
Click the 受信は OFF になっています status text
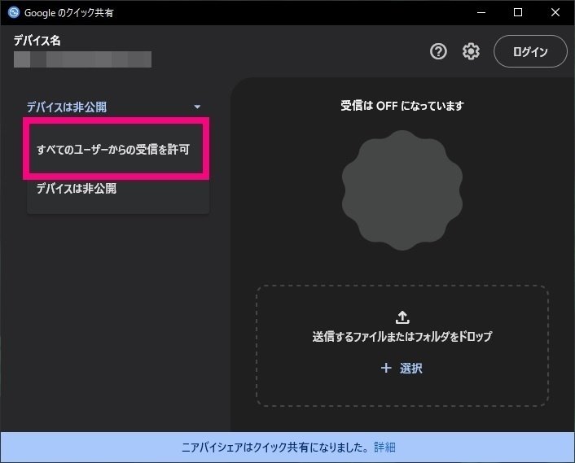[x=402, y=106]
